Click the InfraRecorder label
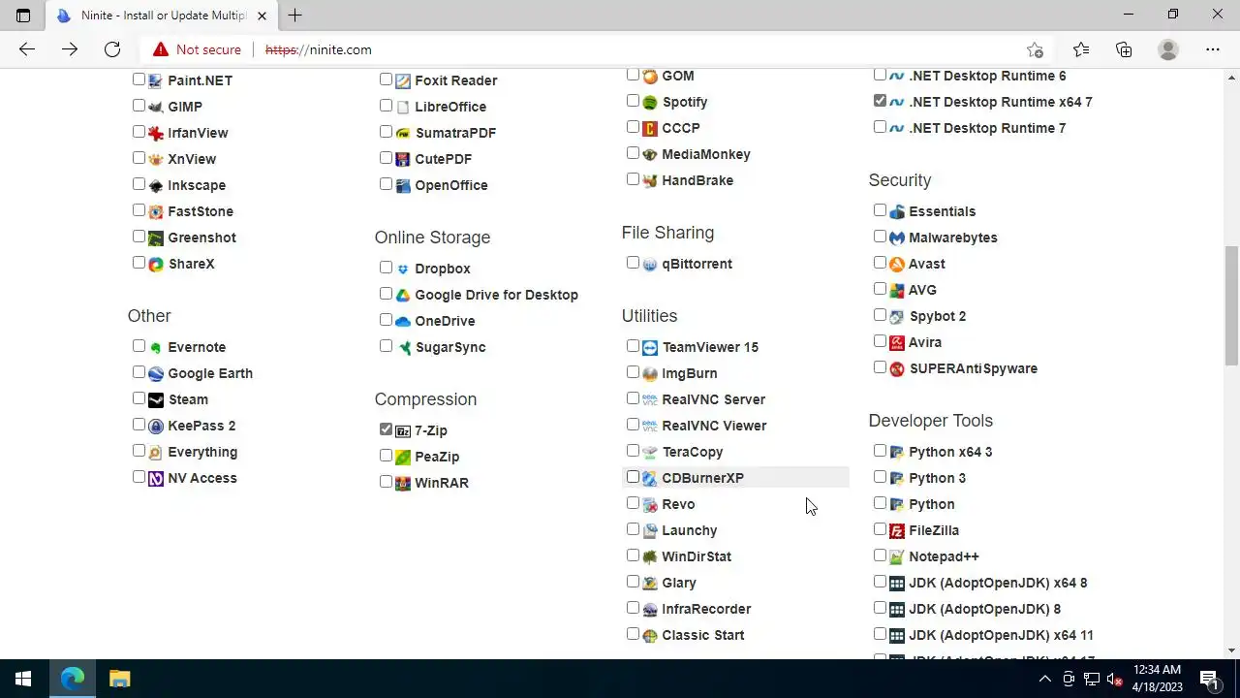The image size is (1240, 698). pyautogui.click(x=706, y=609)
